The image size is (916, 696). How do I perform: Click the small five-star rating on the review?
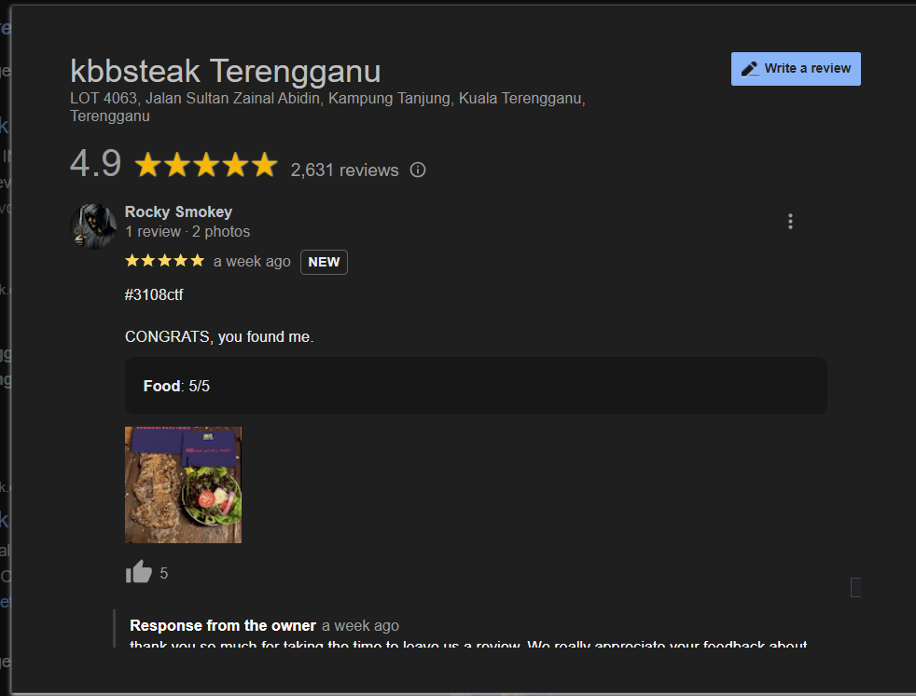pyautogui.click(x=164, y=262)
